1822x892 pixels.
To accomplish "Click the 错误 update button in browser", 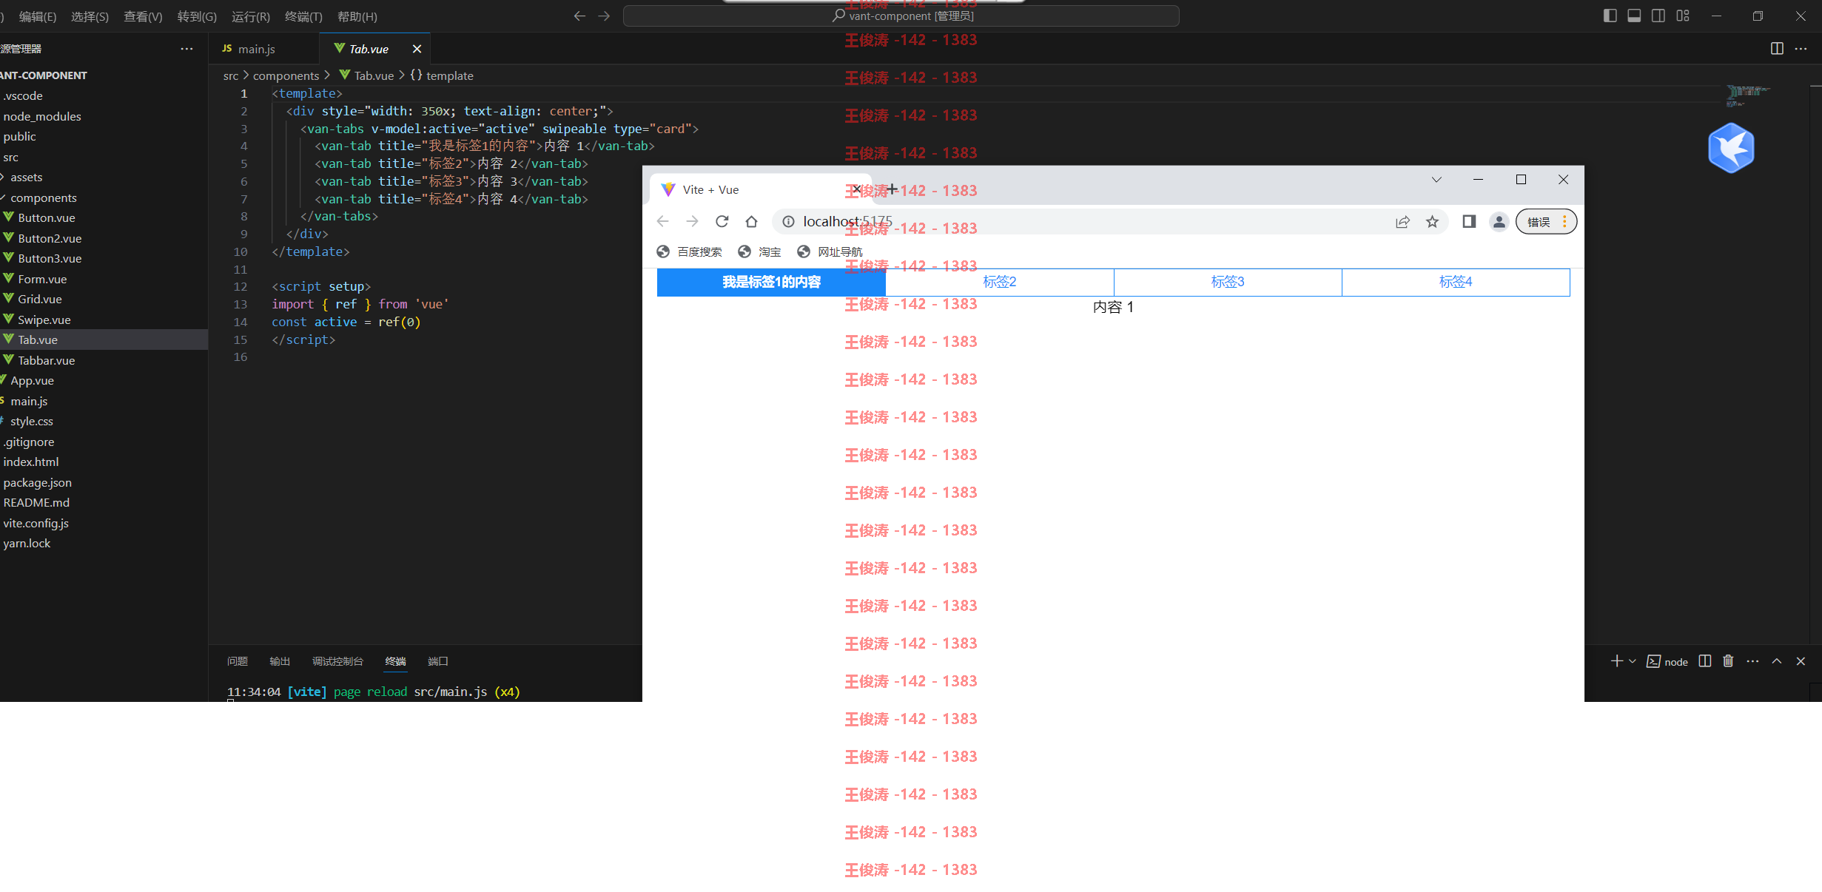I will point(1546,222).
